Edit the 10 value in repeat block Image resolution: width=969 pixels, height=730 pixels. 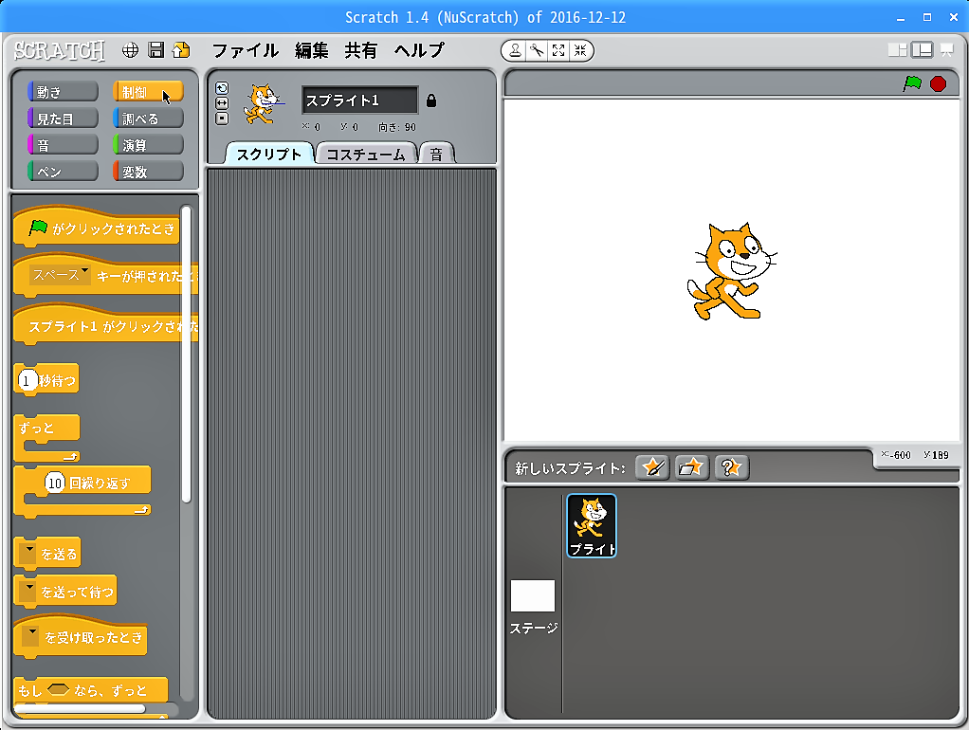pos(55,483)
